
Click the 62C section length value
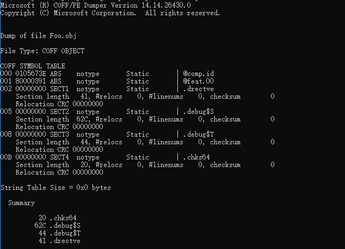[80, 119]
